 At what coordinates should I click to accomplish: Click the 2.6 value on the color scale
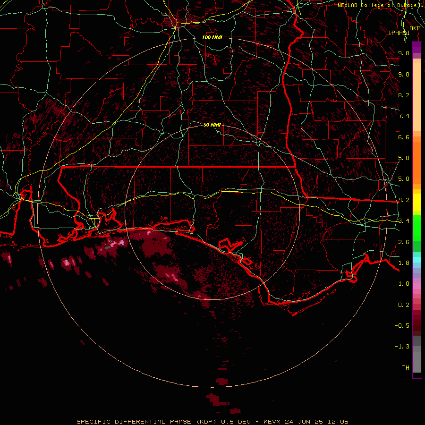(x=404, y=242)
